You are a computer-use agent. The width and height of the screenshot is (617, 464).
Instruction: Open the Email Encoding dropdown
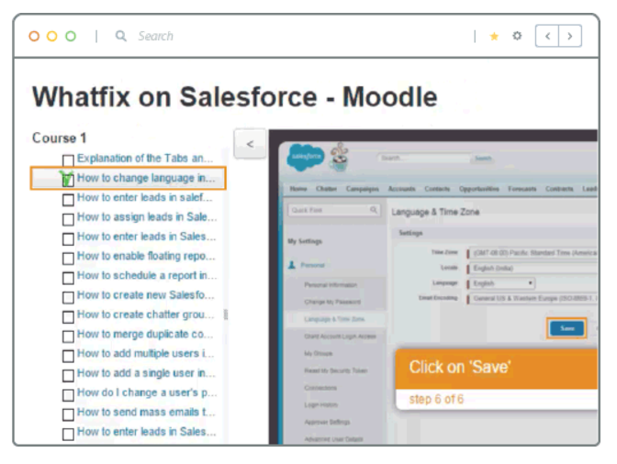point(533,298)
